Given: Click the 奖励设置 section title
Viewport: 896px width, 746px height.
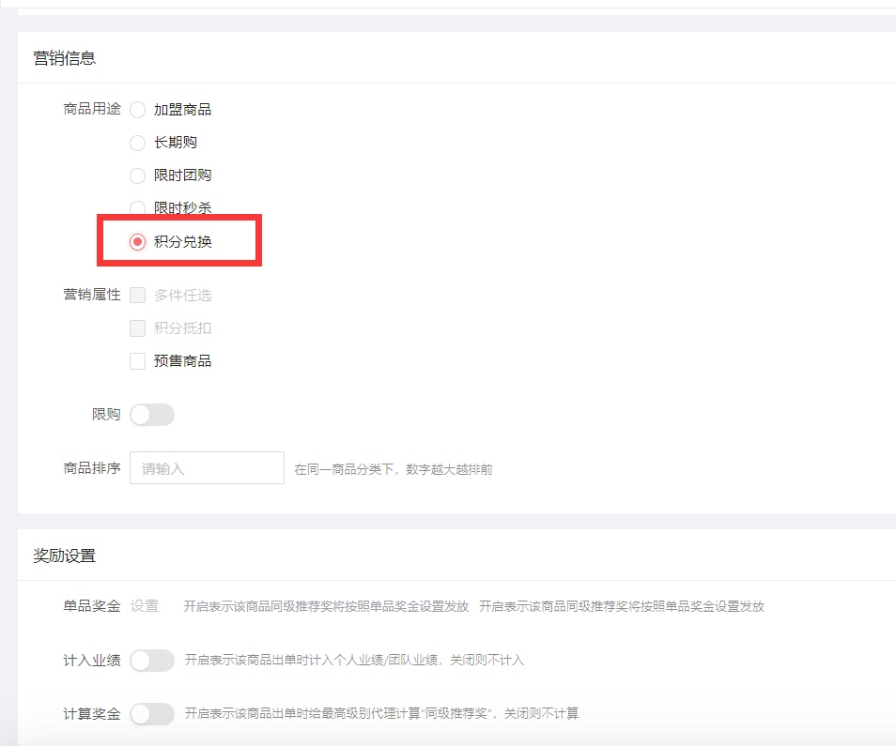Looking at the screenshot, I should pos(65,556).
